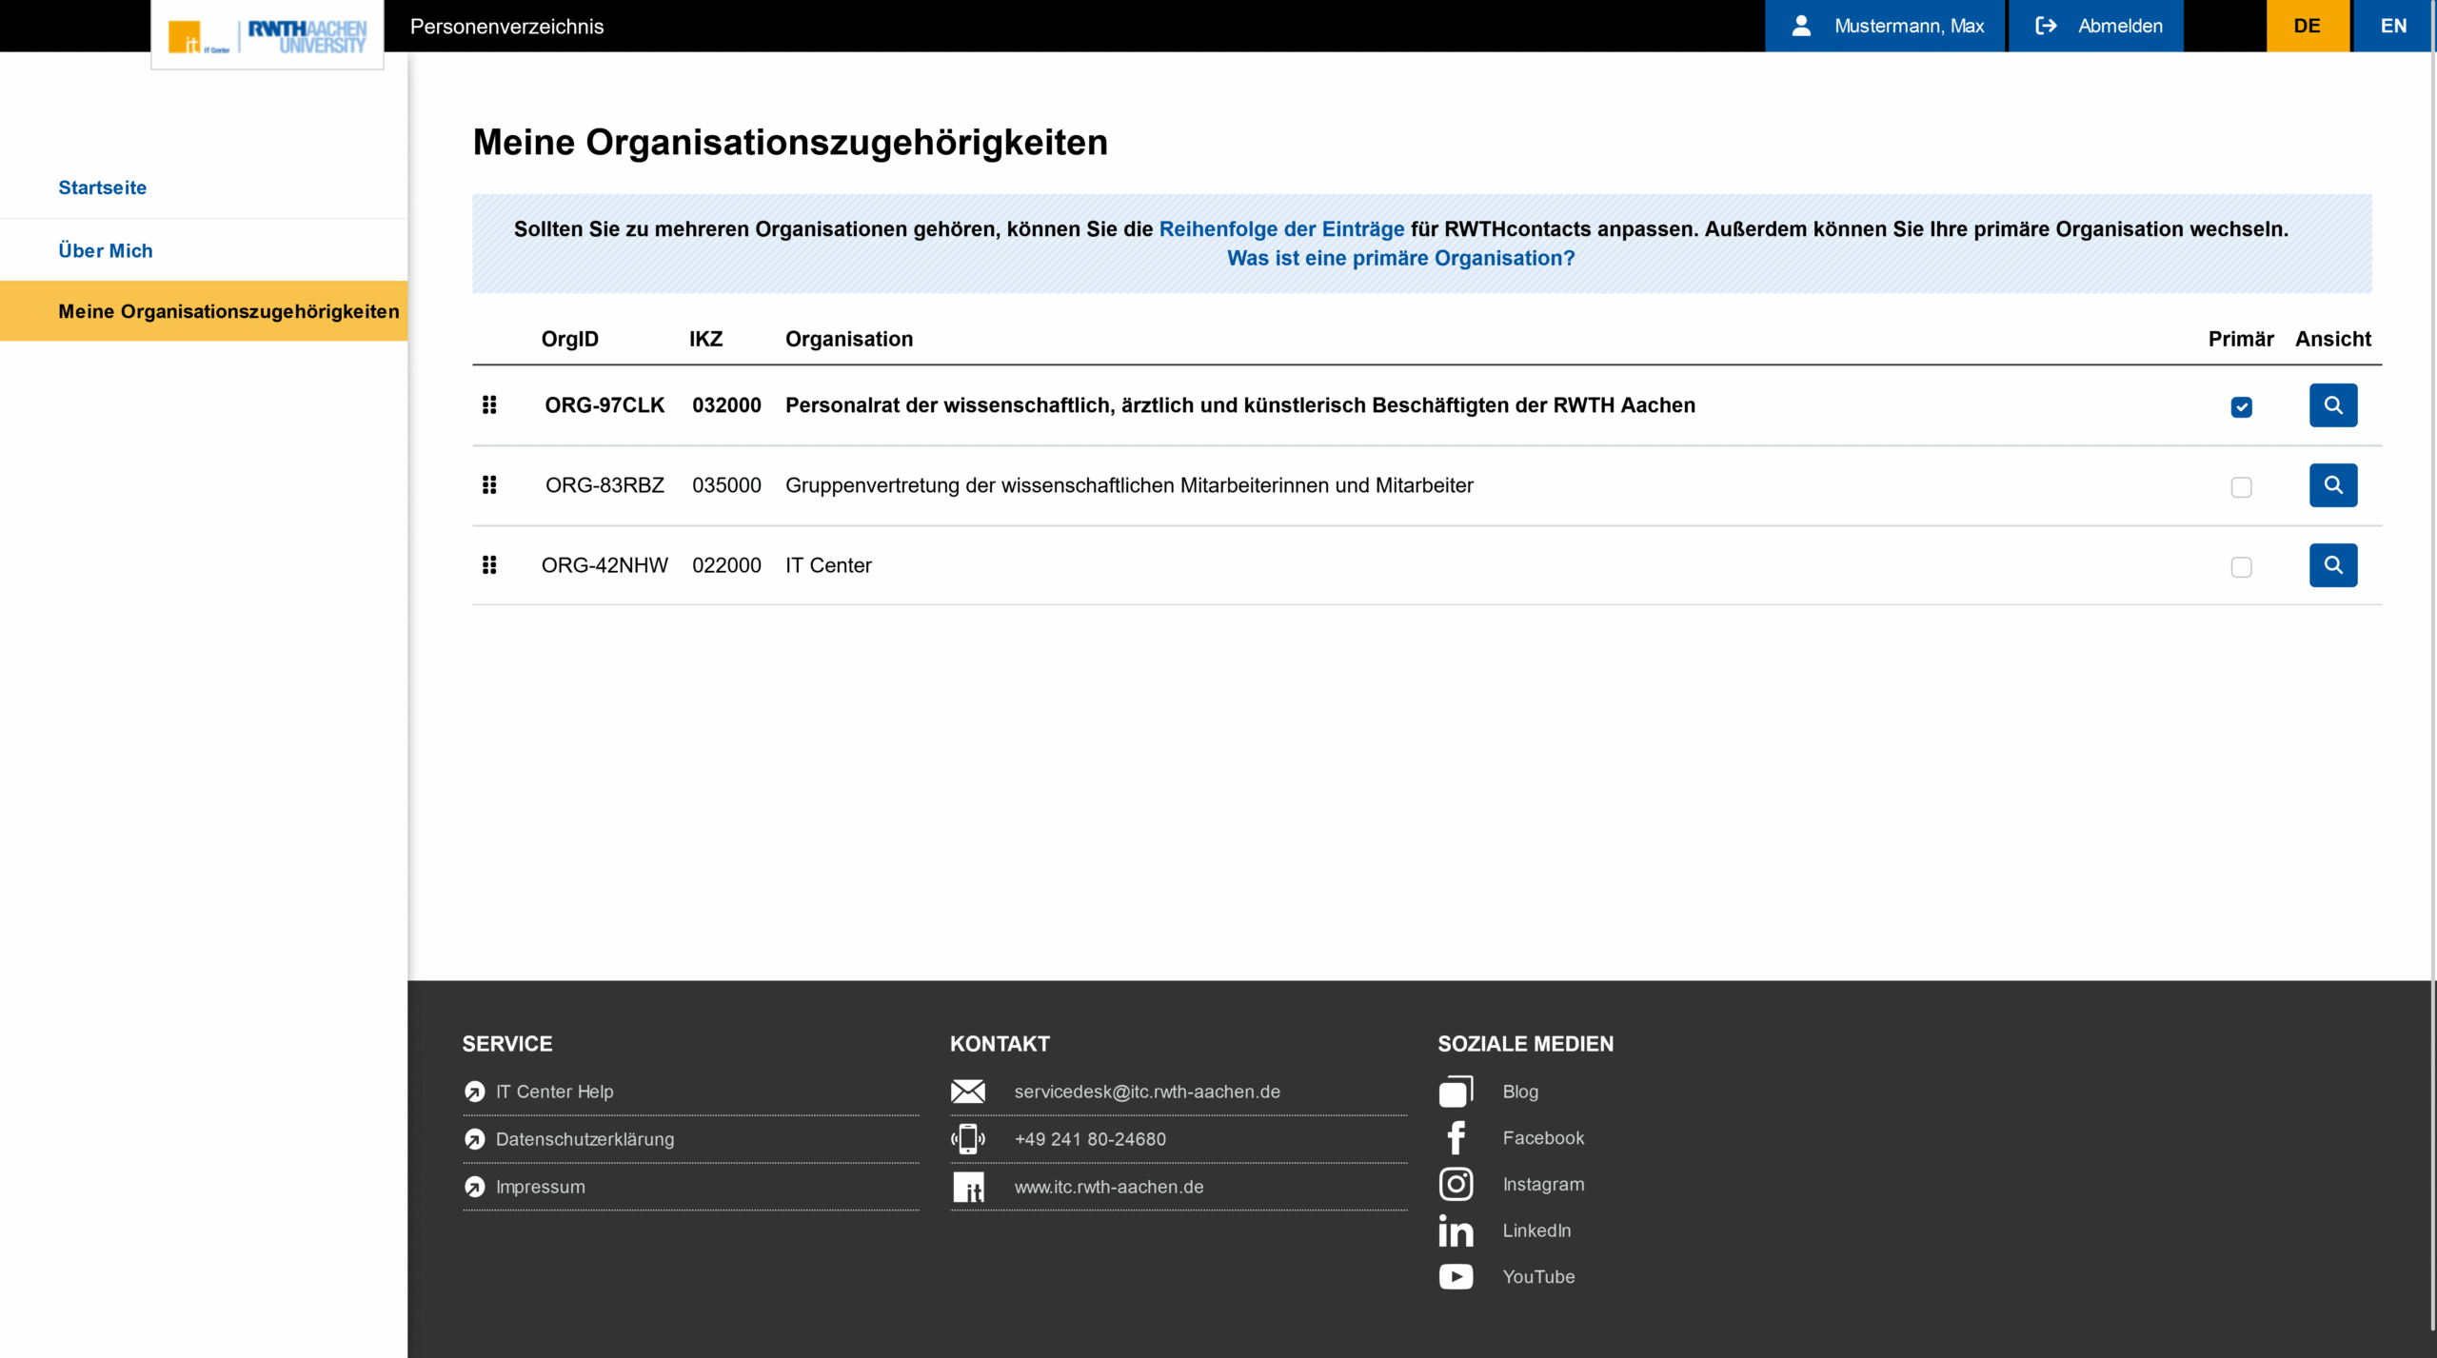
Task: Open Reihenfolge der Einträge link
Action: coord(1281,228)
